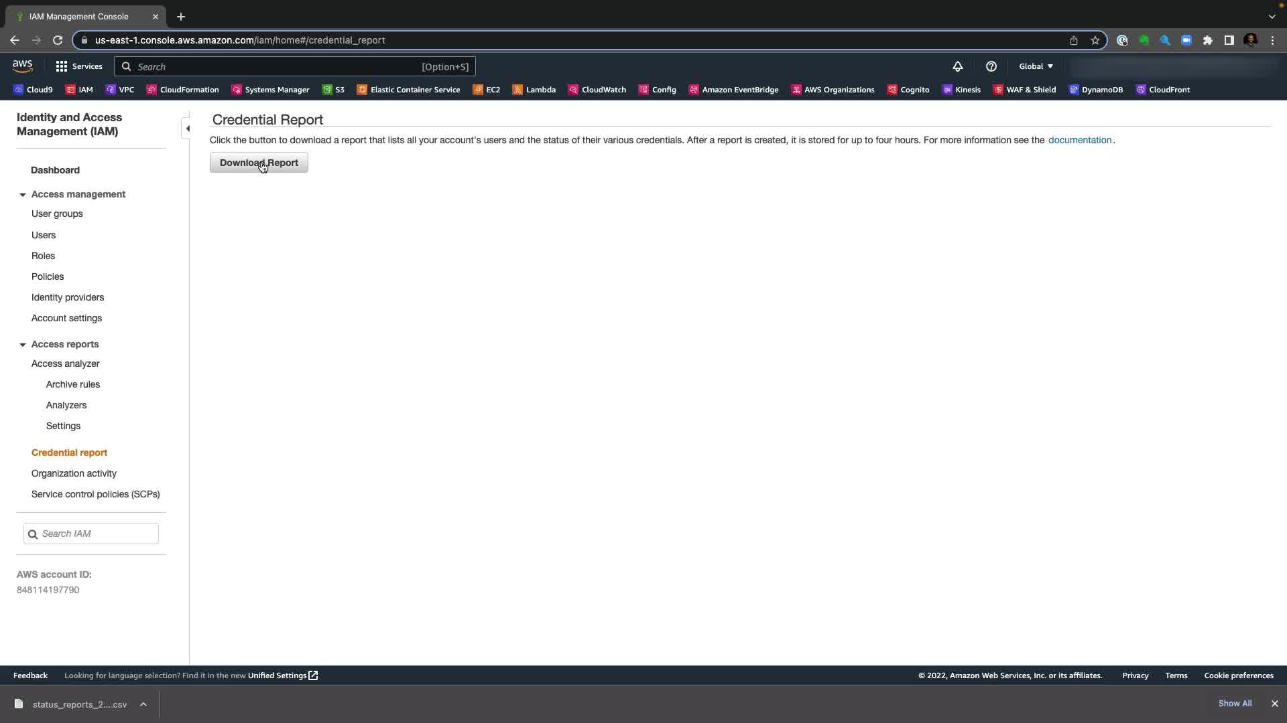This screenshot has height=723, width=1287.
Task: Click the Download Report button
Action: click(x=259, y=163)
